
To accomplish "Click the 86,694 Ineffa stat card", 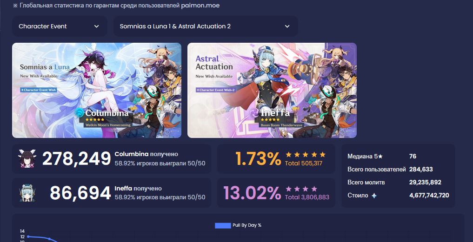I will (111, 193).
